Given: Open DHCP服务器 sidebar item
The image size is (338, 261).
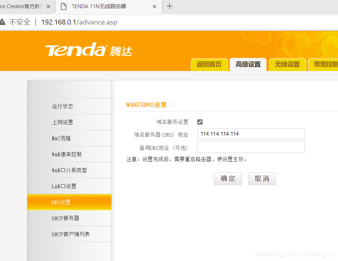Looking at the screenshot, I should click(x=69, y=218).
